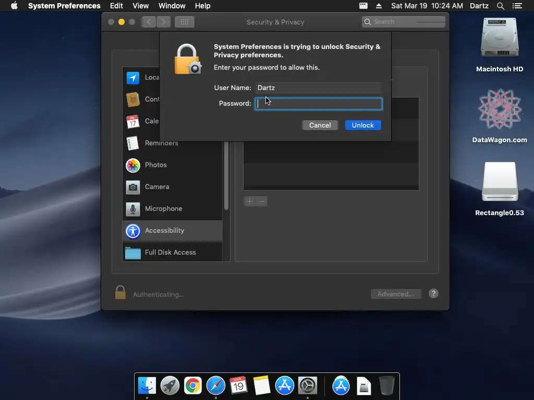
Task: Open App Store from the Dock
Action: click(x=285, y=386)
